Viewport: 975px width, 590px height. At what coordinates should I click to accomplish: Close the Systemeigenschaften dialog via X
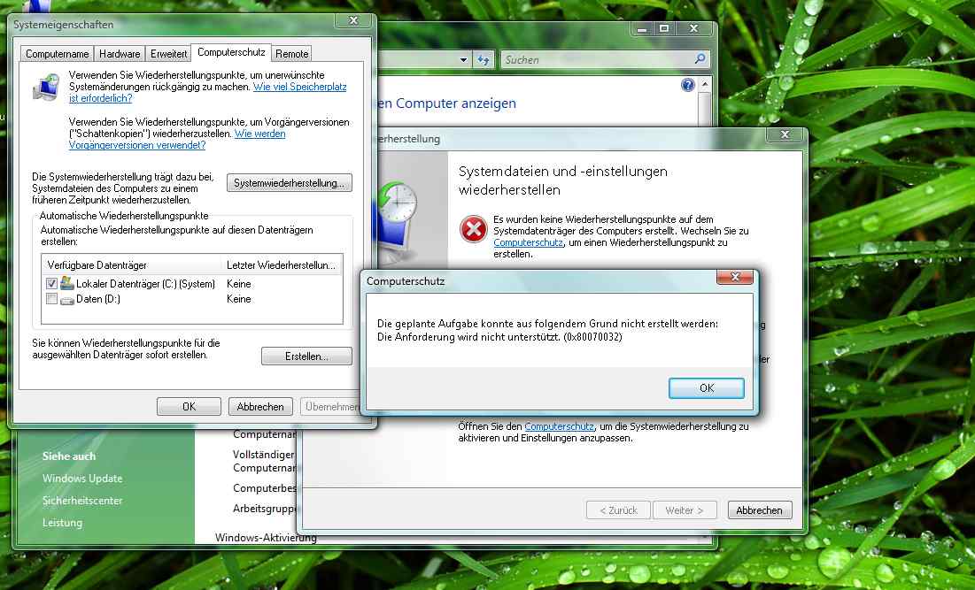pyautogui.click(x=353, y=20)
